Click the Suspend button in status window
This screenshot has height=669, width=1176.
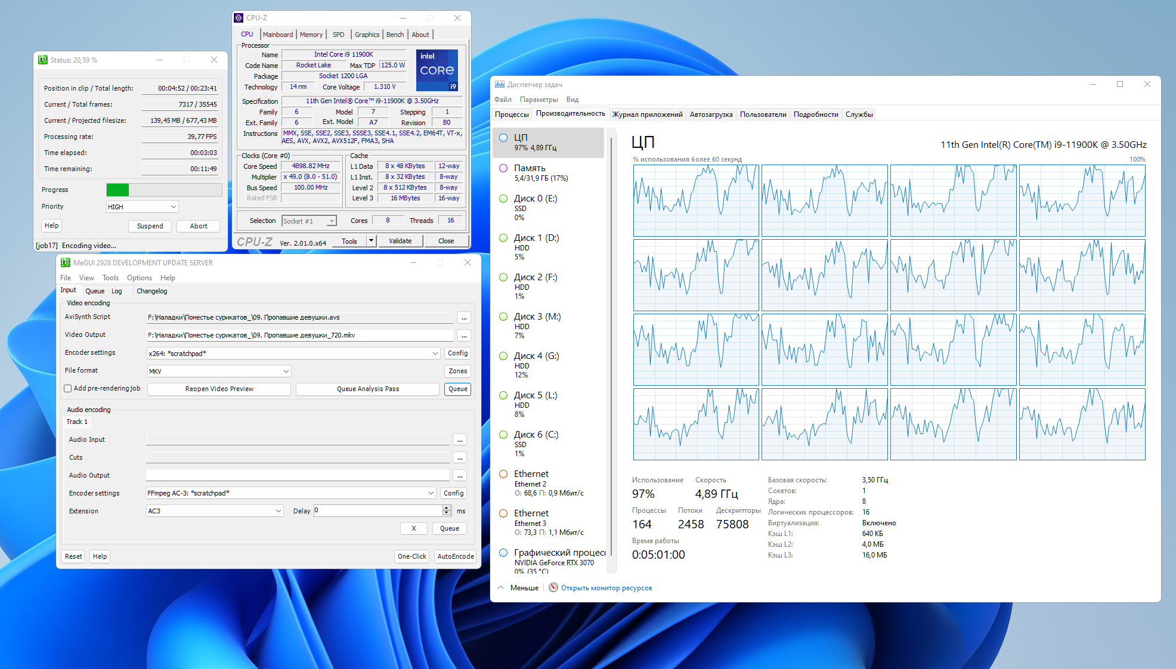click(150, 226)
